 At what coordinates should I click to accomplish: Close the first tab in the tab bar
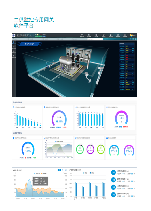(26, 39)
